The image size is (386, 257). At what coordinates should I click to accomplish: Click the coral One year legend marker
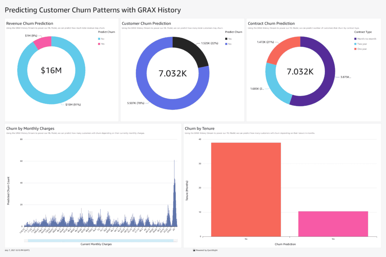pos(355,49)
